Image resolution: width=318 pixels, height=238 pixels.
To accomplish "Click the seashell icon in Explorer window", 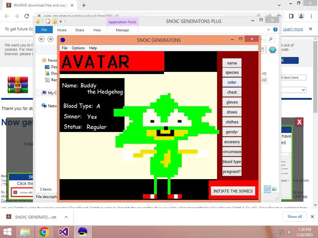I will pyautogui.click(x=273, y=50).
